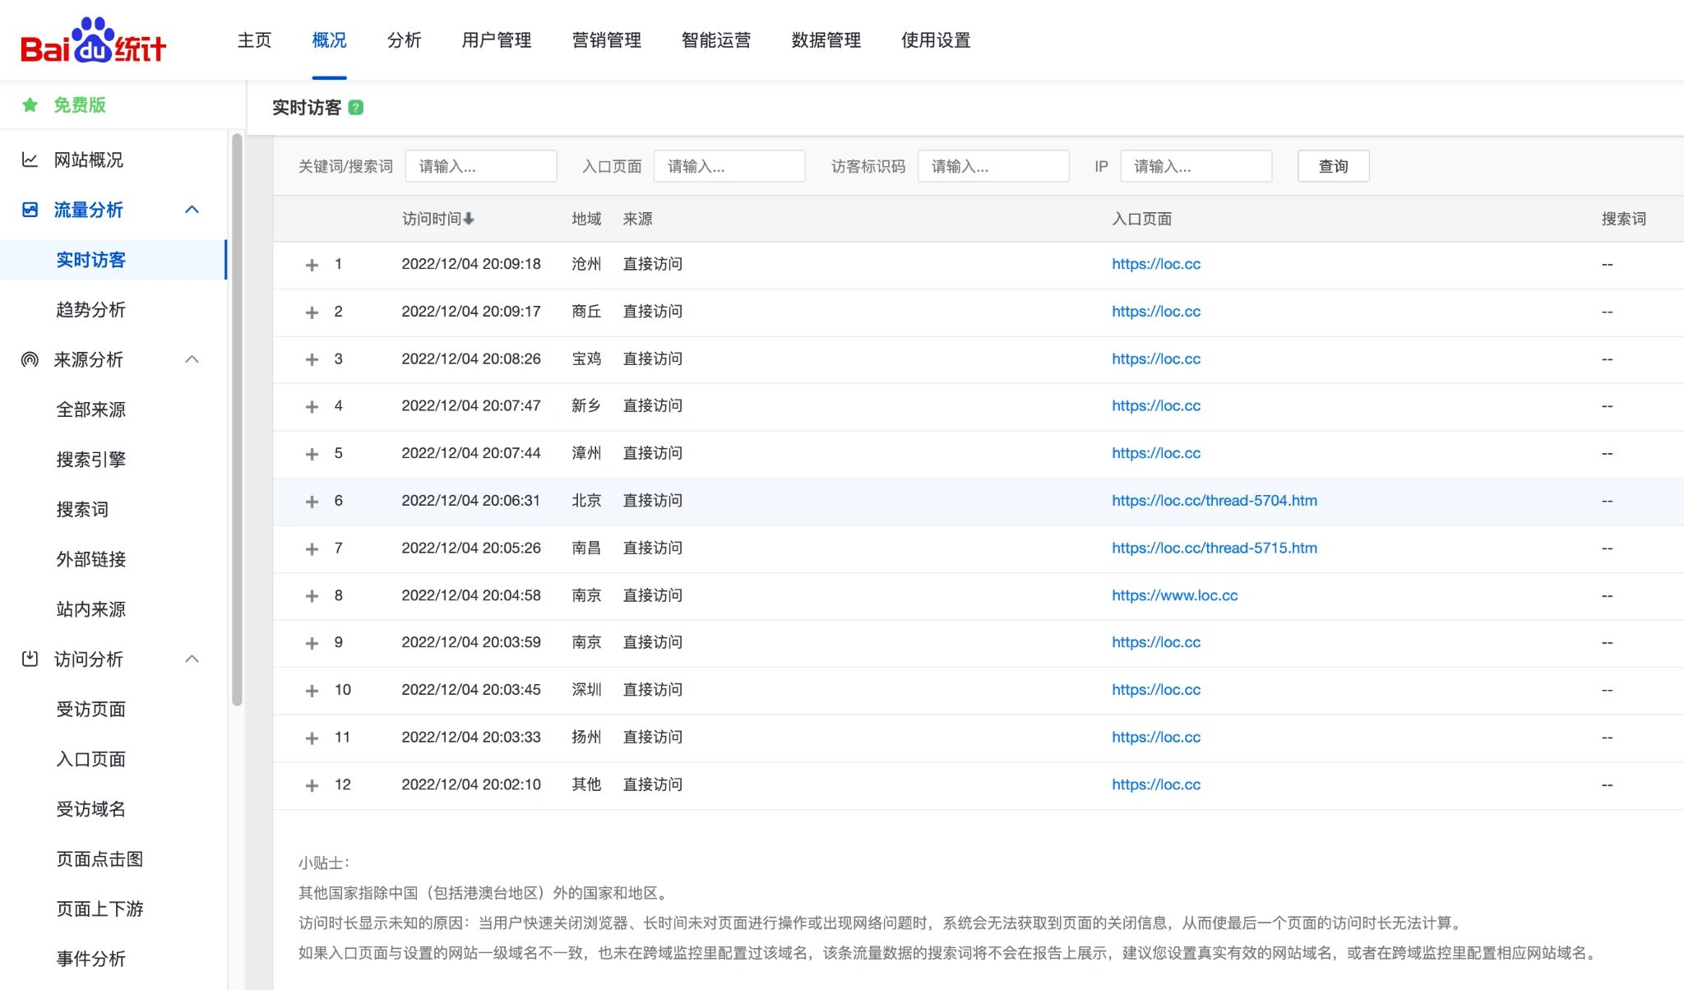
Task: Click the 来源分析 signal icon
Action: click(x=30, y=359)
